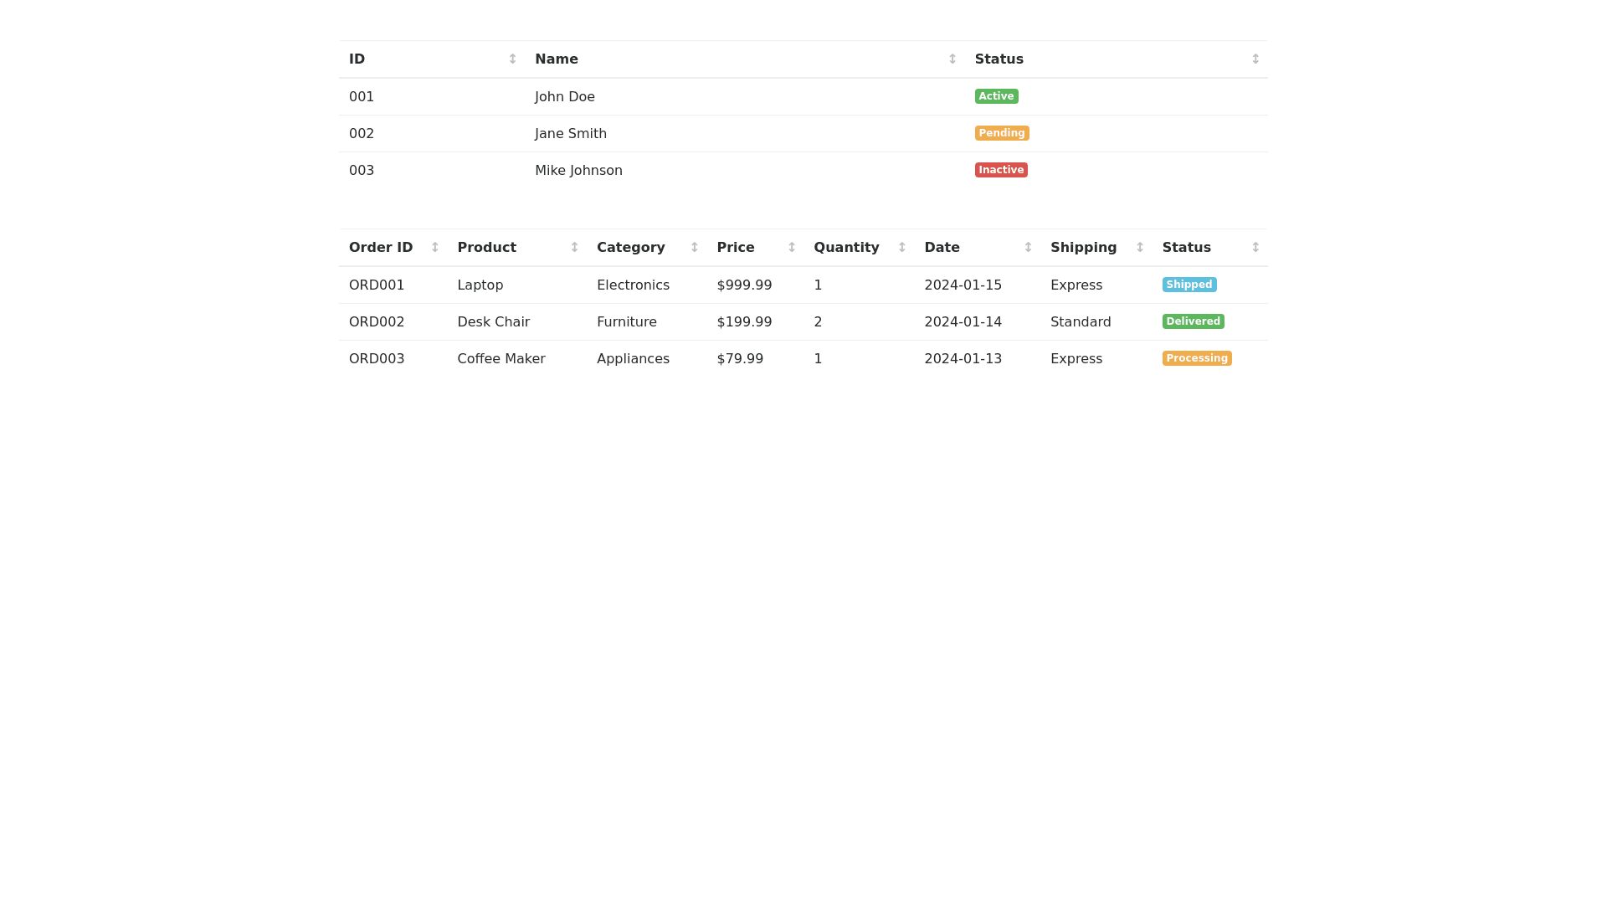Click the Order ID sort arrows

[x=434, y=247]
